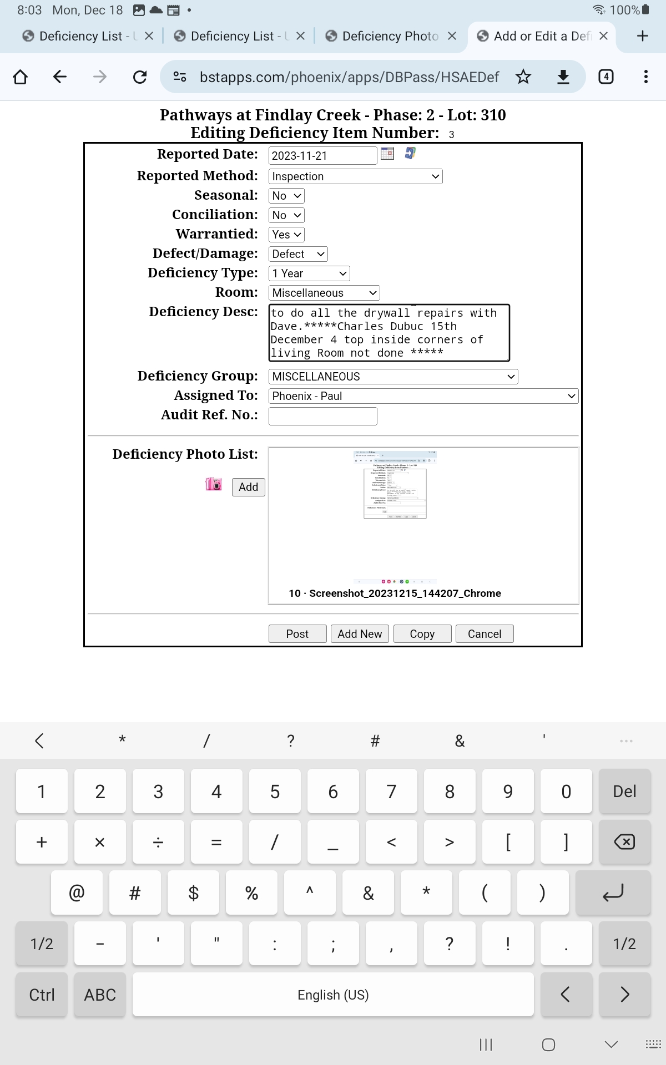This screenshot has width=666, height=1065.
Task: Open the calendar date picker icon
Action: [387, 154]
